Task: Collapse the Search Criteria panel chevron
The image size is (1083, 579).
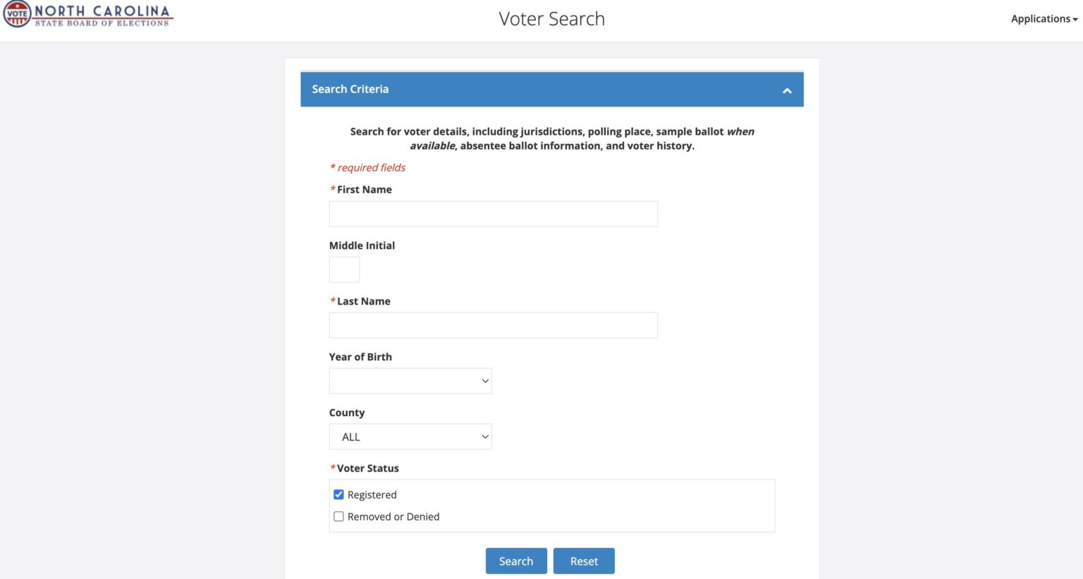Action: point(787,90)
